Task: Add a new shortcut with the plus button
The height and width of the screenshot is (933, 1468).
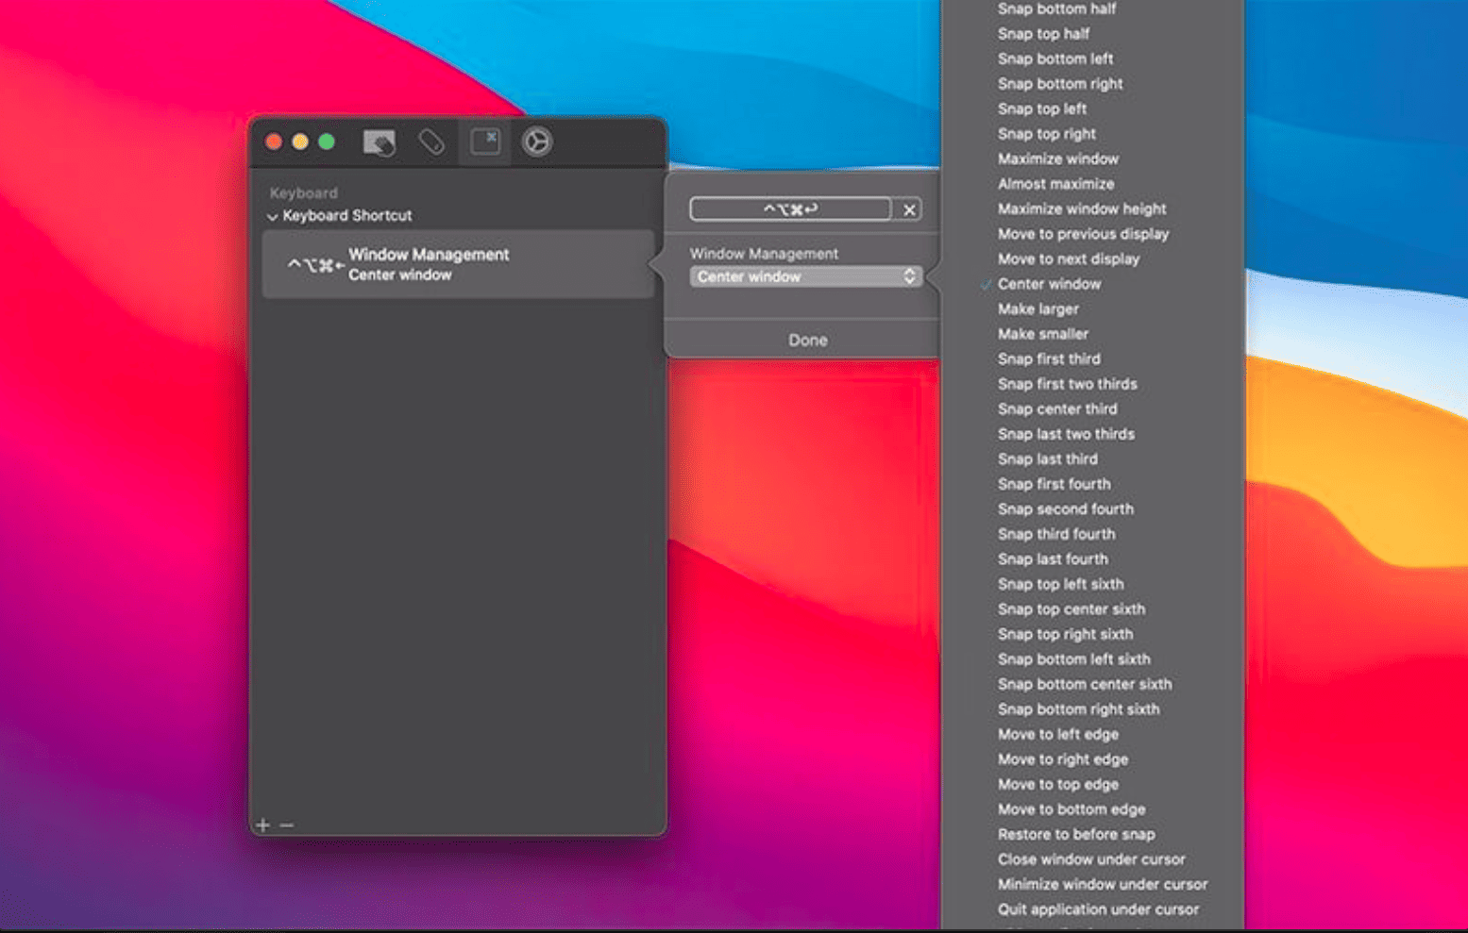Action: pos(263,825)
